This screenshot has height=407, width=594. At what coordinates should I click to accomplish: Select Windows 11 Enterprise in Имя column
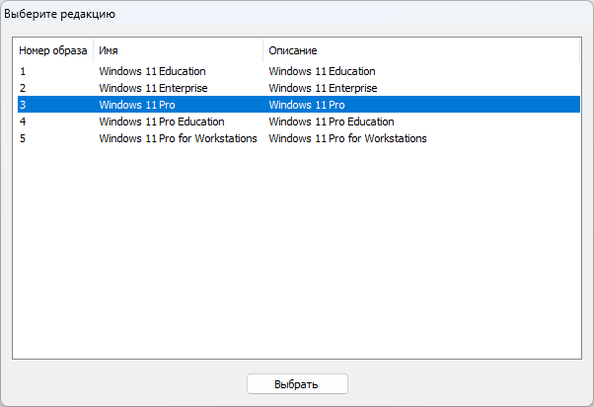tap(153, 88)
